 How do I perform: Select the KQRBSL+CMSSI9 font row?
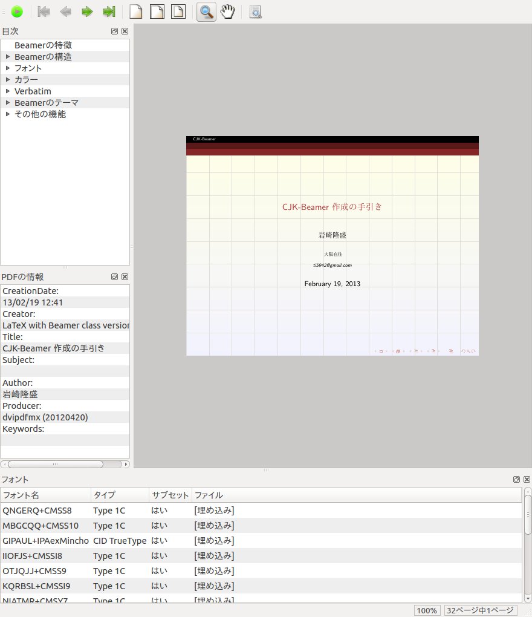261,586
